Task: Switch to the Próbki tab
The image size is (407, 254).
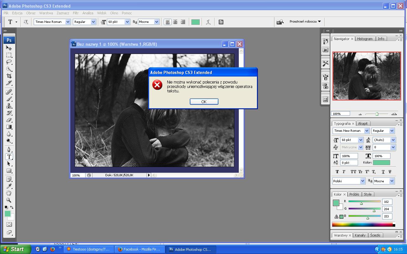Action: click(x=354, y=194)
